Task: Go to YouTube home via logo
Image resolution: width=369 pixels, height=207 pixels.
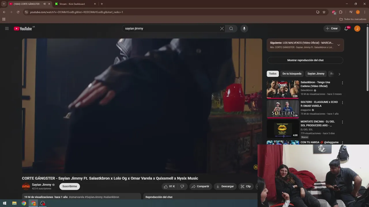Action: 23,28
